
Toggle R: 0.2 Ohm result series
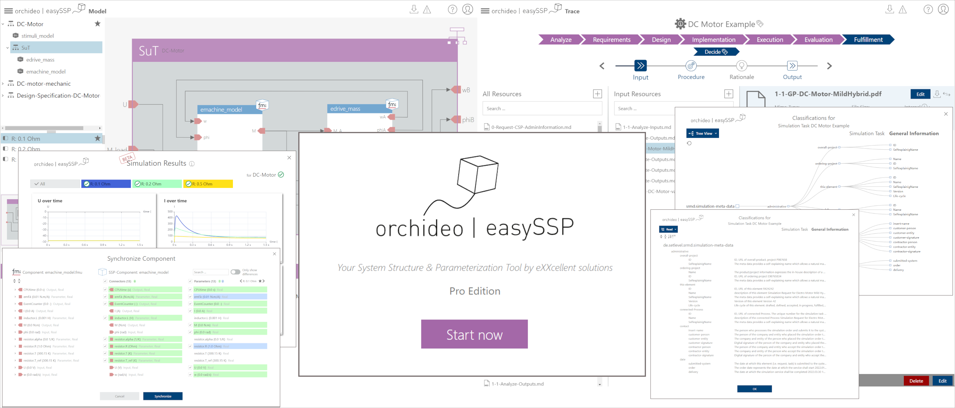click(x=157, y=184)
